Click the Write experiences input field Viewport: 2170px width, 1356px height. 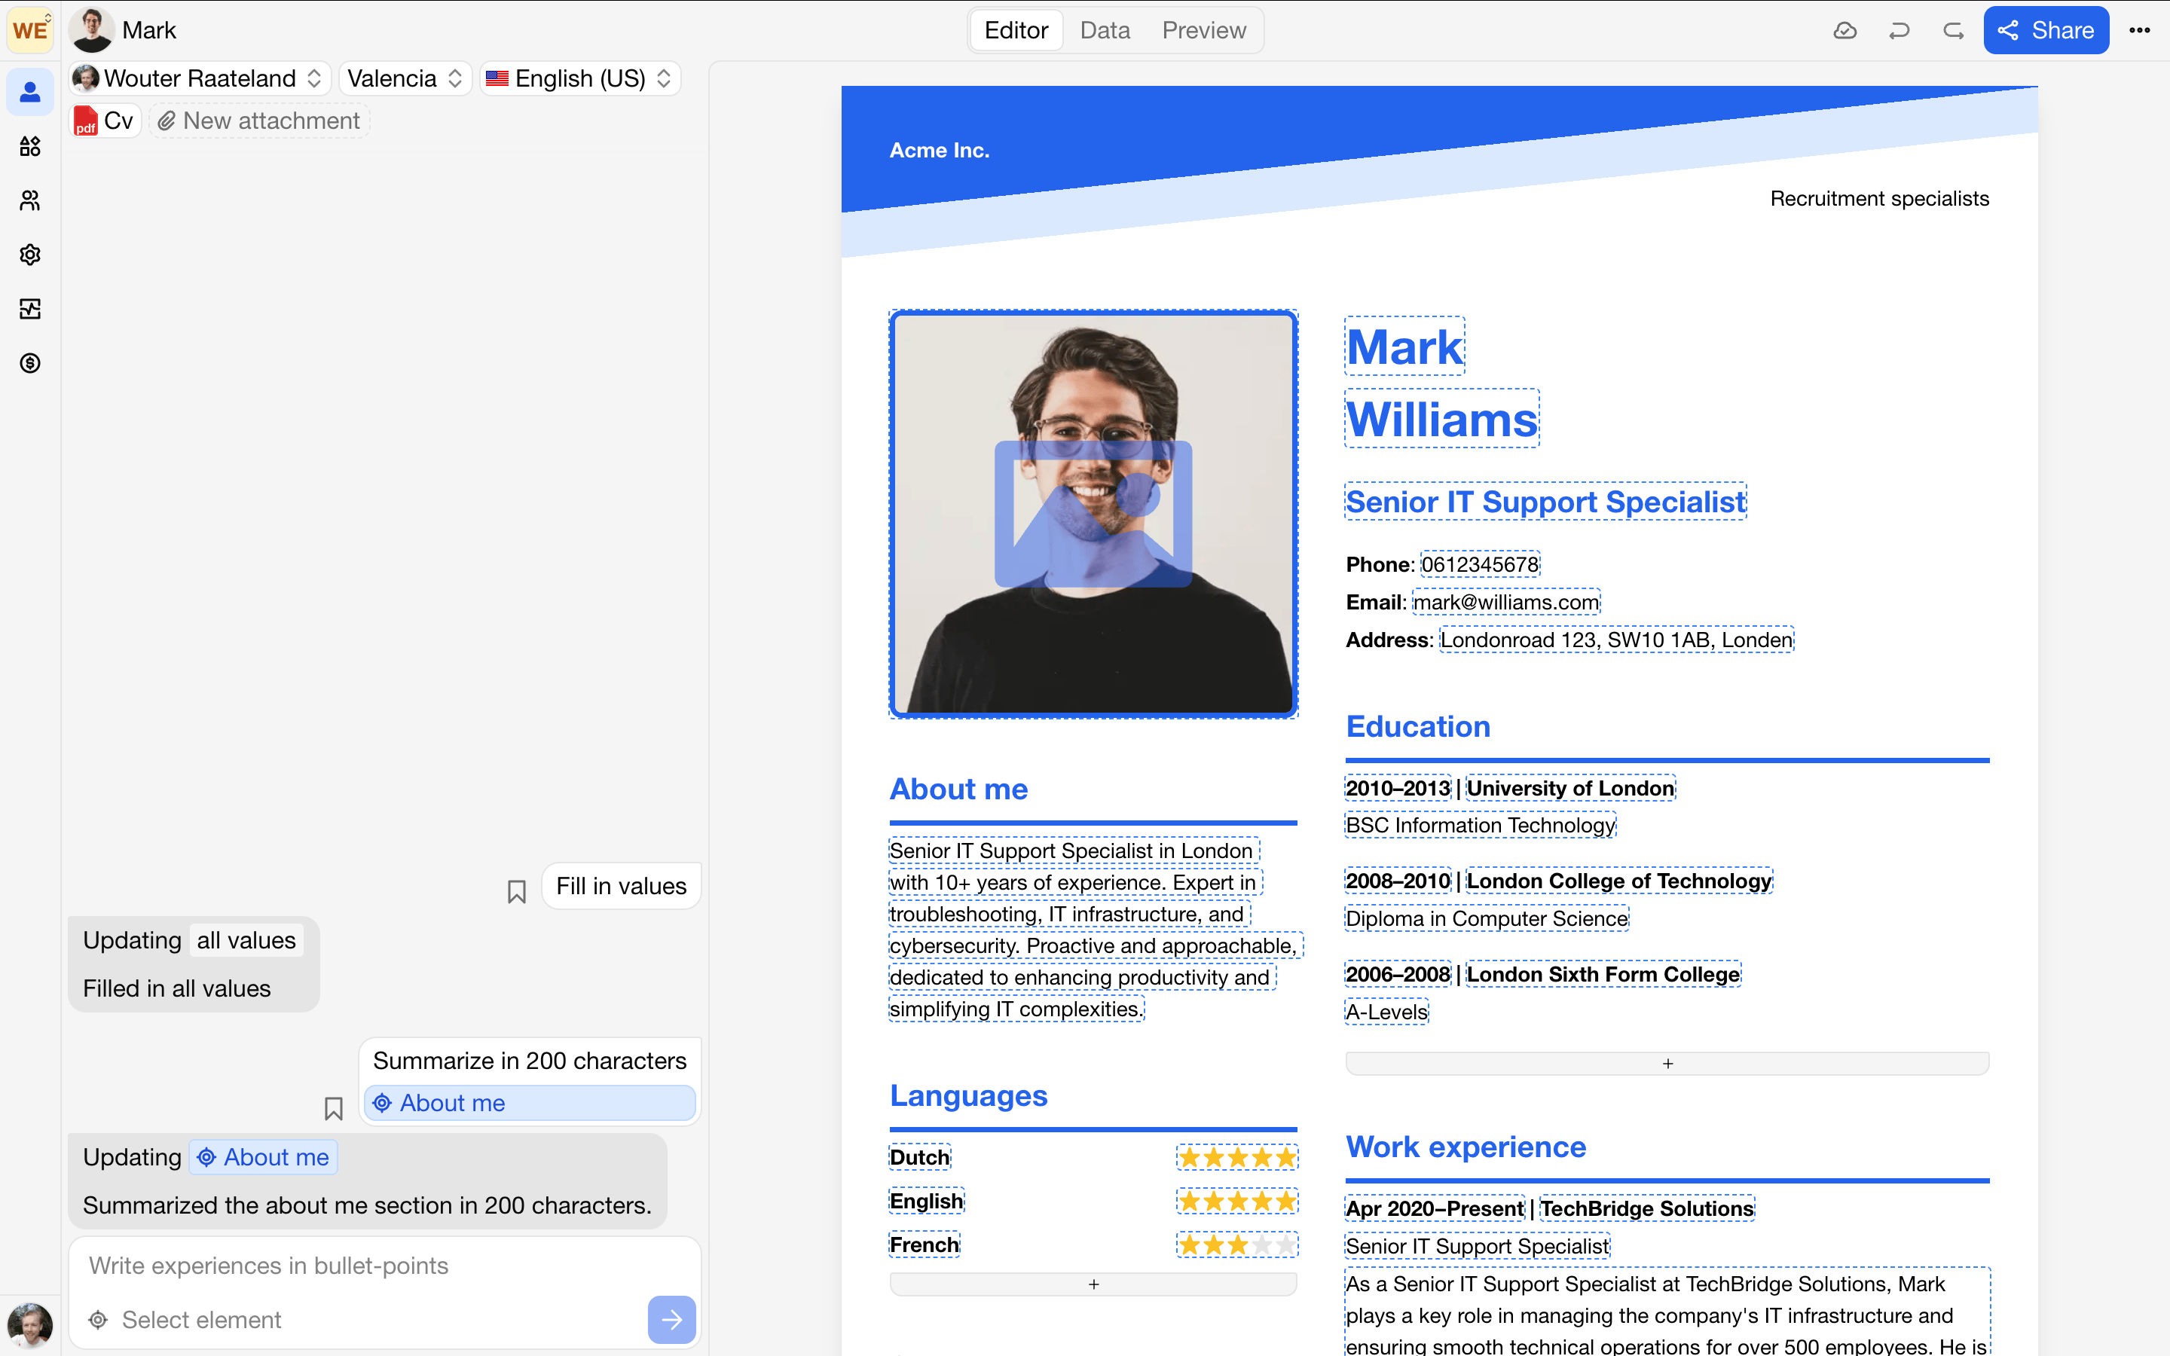tap(267, 1266)
